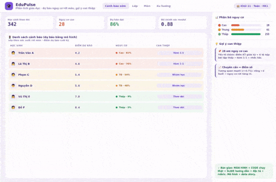Click the 28 high-risk stat card
276x182 pixels.
(81, 23)
